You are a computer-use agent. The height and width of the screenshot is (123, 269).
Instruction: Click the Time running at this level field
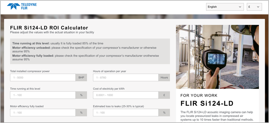coord(43,95)
